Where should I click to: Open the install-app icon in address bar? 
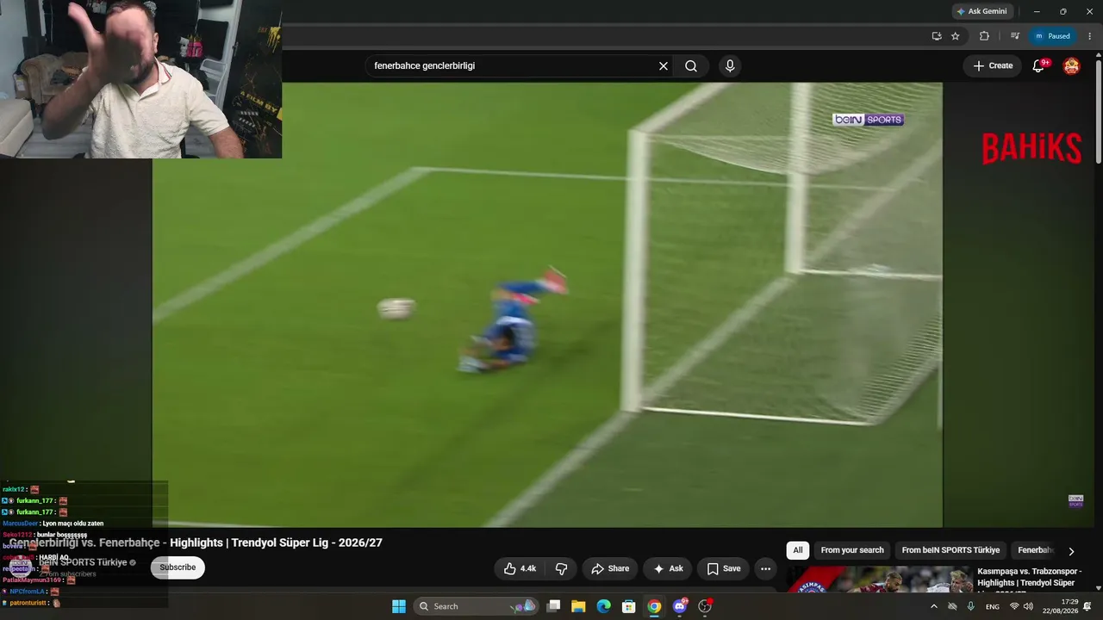coord(937,36)
